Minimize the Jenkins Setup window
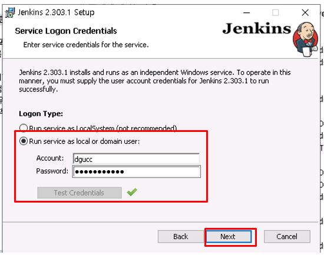Viewport: 324px width, 255px height. click(x=246, y=12)
